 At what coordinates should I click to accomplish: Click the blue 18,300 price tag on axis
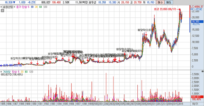(197, 21)
